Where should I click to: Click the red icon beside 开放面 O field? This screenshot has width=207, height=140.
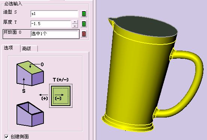[84, 34]
